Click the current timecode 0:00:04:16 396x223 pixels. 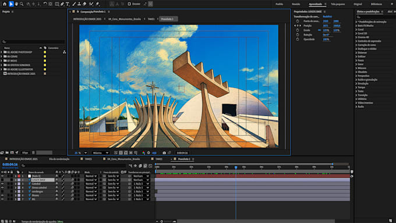[10, 164]
